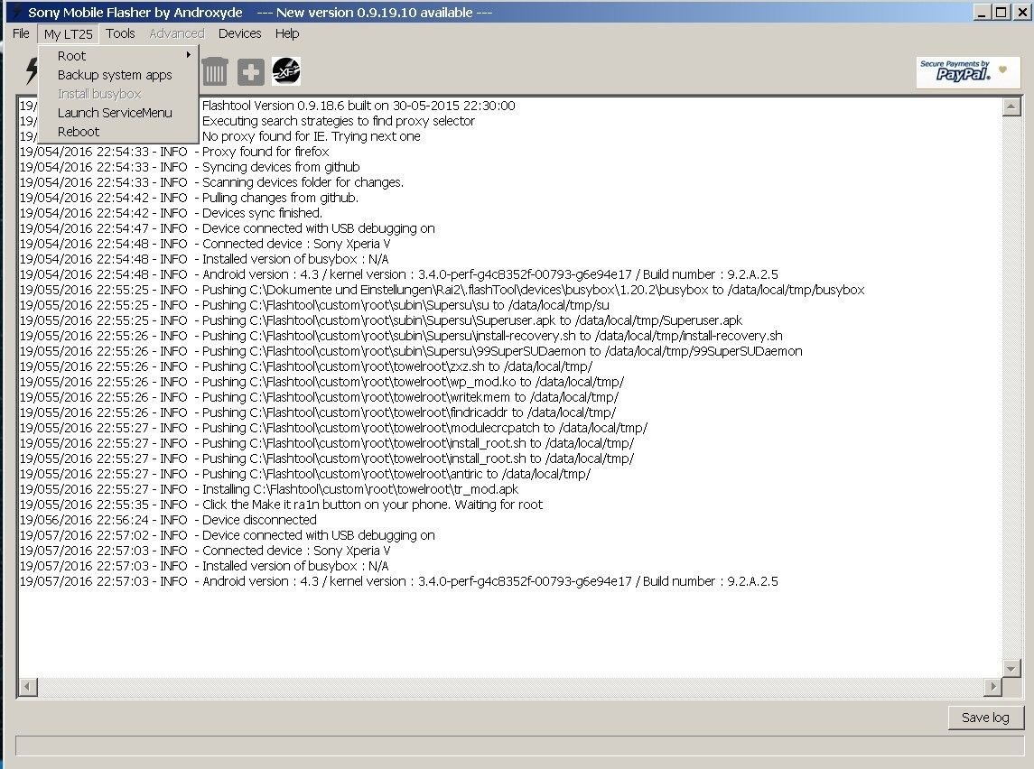The image size is (1034, 769).
Task: Click the horizontal scroll left arrow
Action: [x=28, y=687]
